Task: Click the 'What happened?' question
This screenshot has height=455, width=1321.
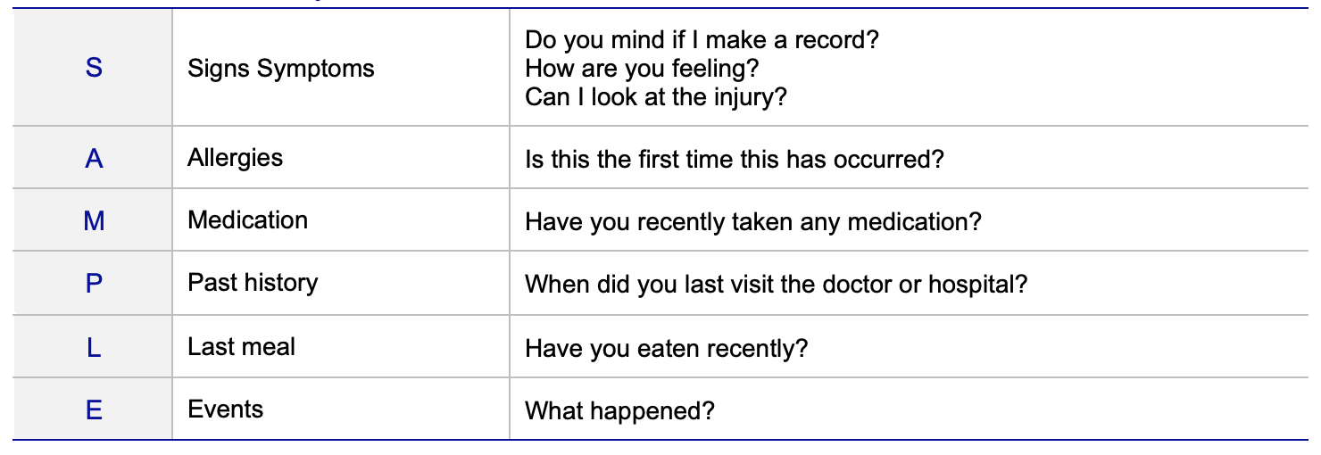Action: [620, 411]
